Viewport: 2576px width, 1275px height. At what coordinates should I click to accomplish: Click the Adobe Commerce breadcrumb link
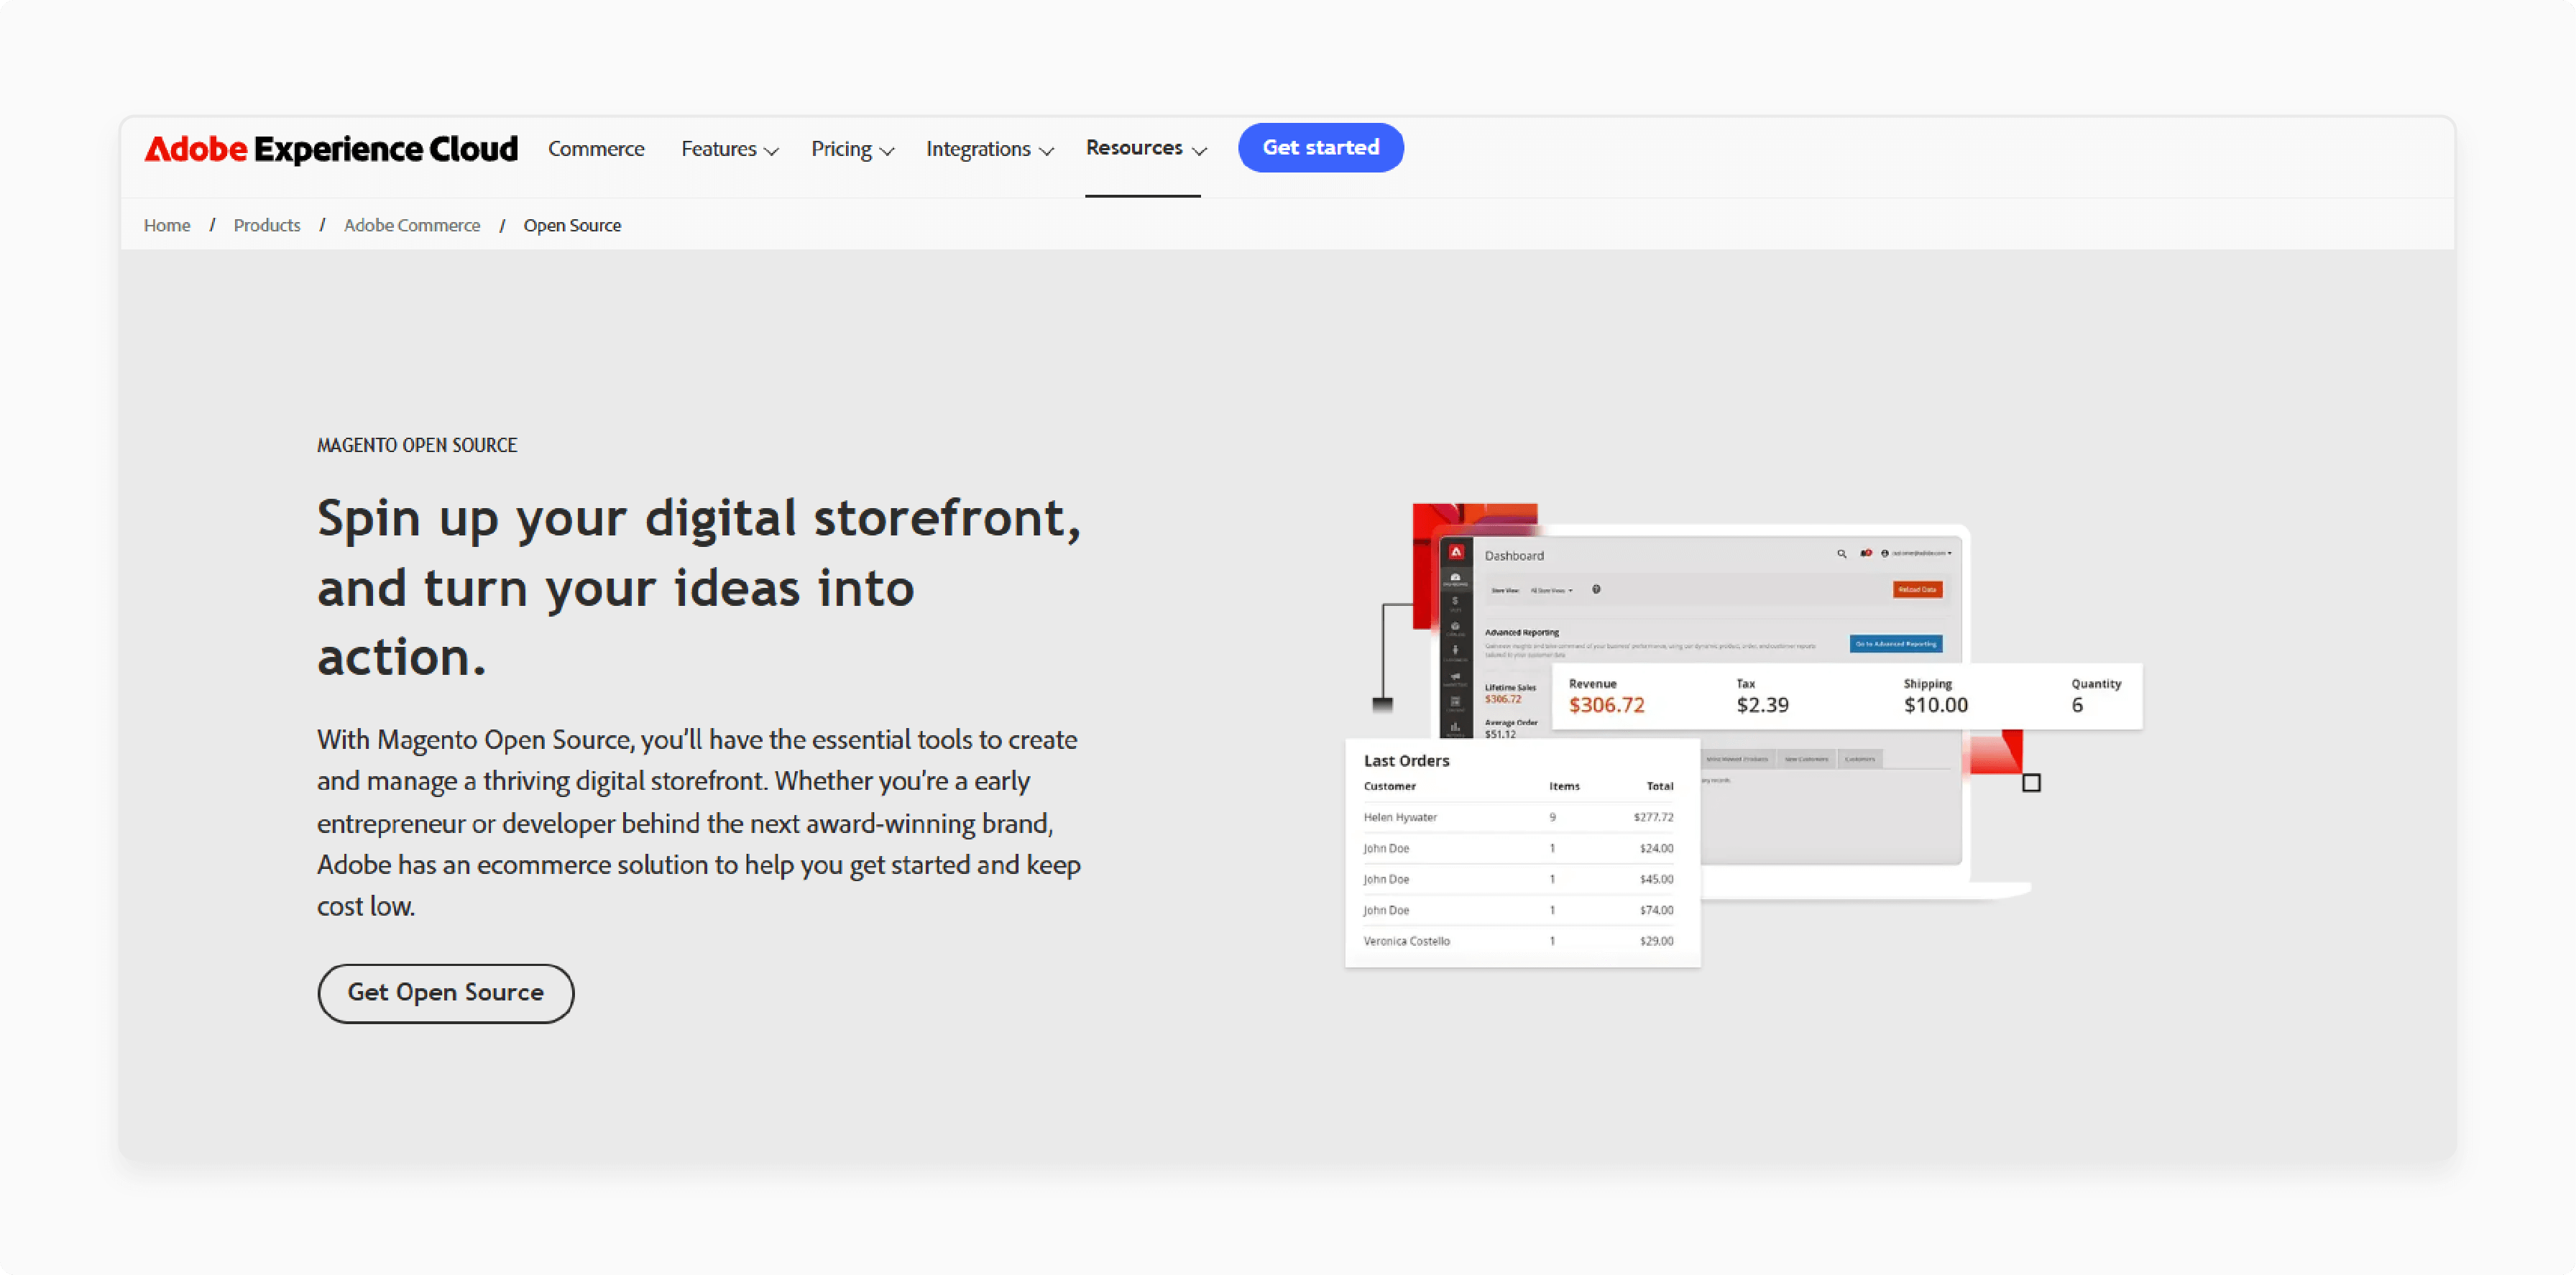410,225
